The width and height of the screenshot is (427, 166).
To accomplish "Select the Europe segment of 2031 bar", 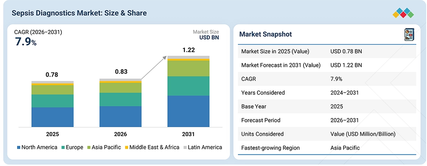I will coord(188,86).
